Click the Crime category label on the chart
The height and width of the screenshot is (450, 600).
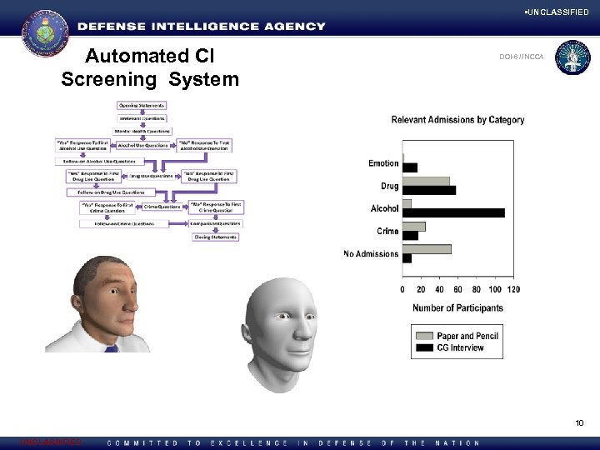(387, 231)
